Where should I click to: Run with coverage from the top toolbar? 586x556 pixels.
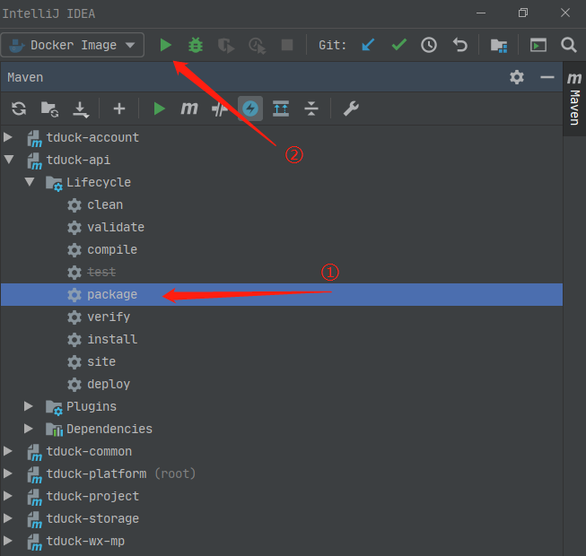226,46
